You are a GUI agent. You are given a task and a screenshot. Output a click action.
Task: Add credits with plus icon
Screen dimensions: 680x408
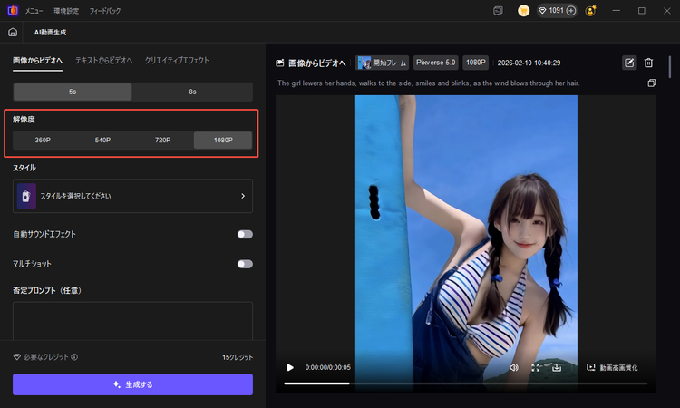571,10
